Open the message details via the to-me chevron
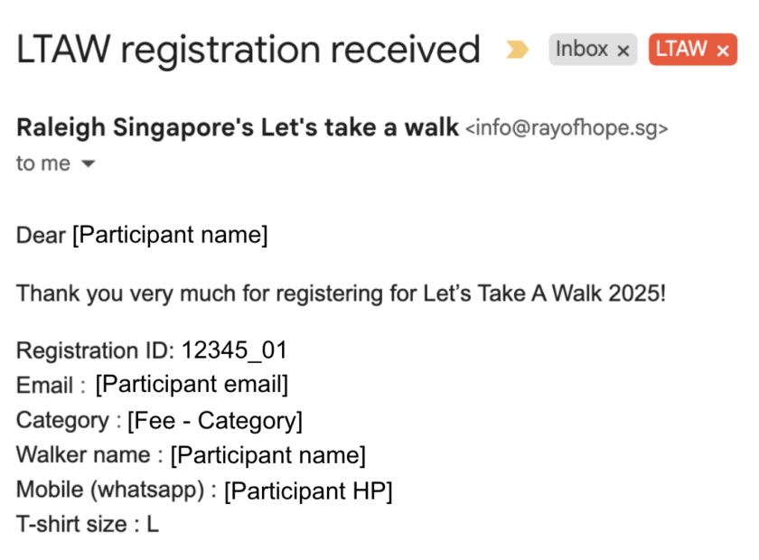 [88, 164]
